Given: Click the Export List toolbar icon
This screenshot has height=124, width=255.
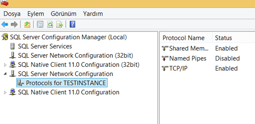Looking at the screenshot, I should (59, 25).
